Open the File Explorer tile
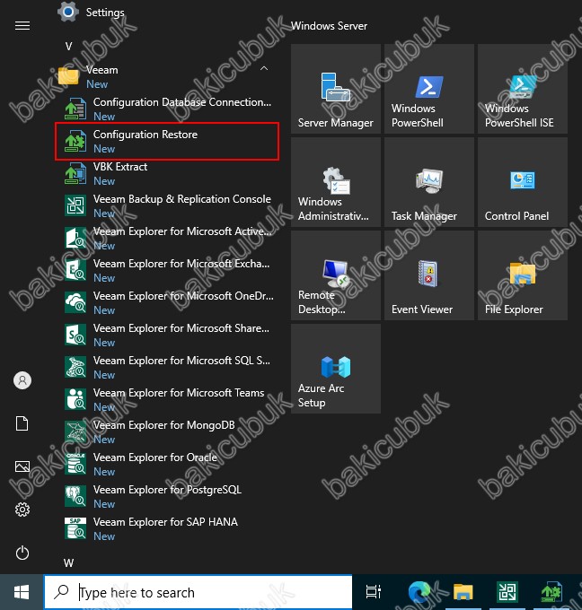Viewport: 582px width, 610px height. coord(523,275)
